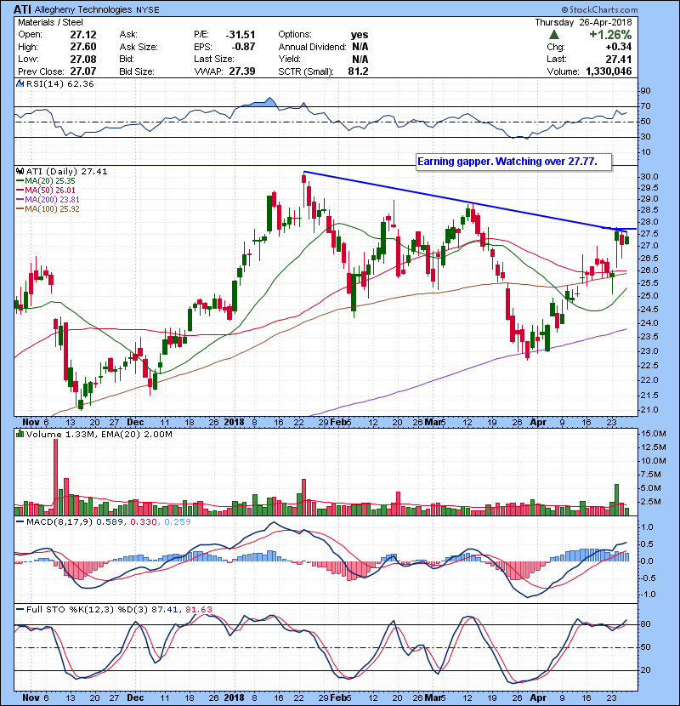Click the Open value 27.12
The height and width of the screenshot is (706, 680).
(x=83, y=35)
